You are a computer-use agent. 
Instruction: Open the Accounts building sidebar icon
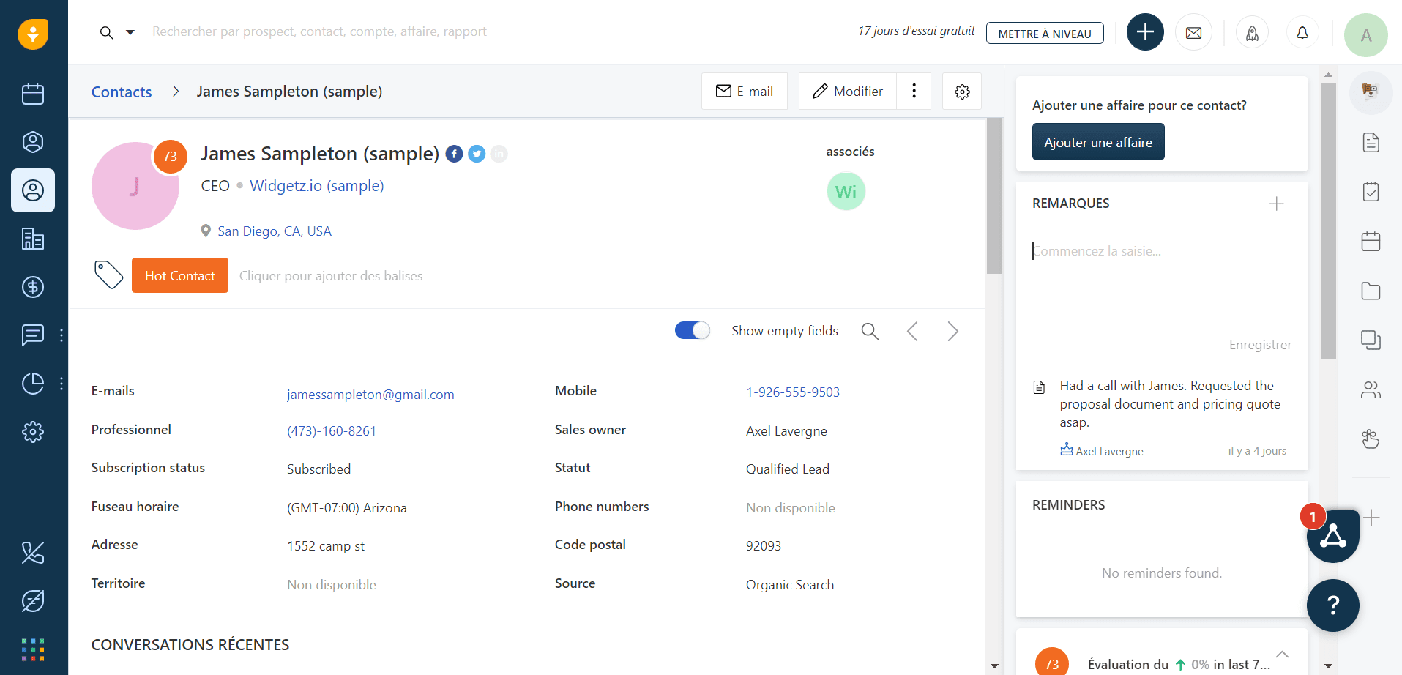33,239
